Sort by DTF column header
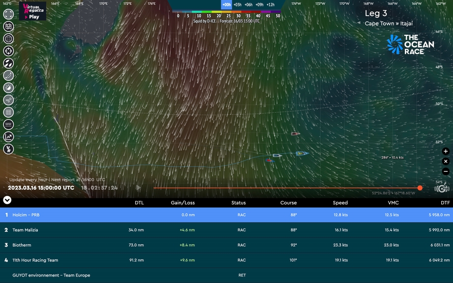Image resolution: width=453 pixels, height=283 pixels. [445, 203]
